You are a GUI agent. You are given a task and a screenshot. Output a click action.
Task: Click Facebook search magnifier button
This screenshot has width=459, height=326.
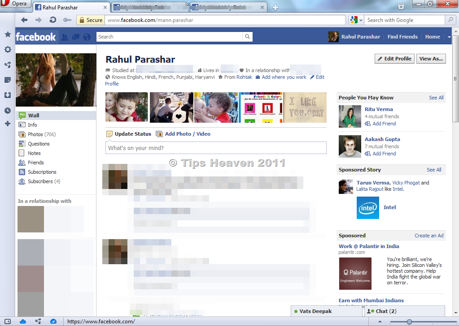(247, 37)
